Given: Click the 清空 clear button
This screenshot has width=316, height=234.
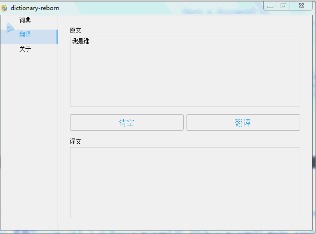Looking at the screenshot, I should pyautogui.click(x=127, y=123).
